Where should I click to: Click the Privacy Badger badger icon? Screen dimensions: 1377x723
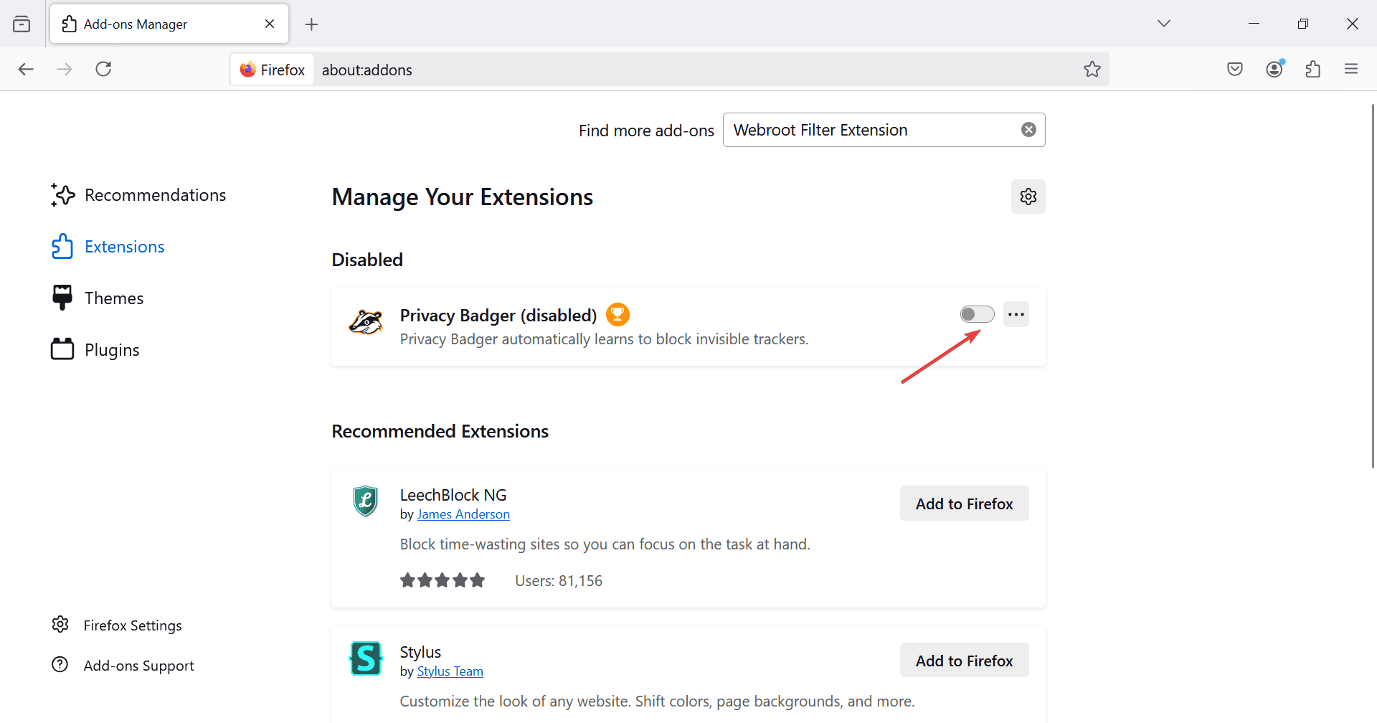[x=366, y=322]
